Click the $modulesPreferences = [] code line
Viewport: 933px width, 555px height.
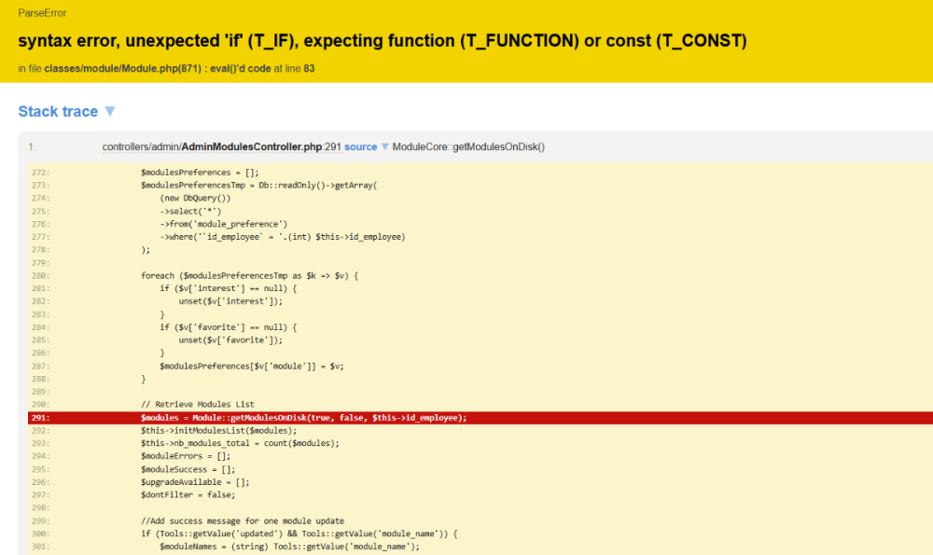point(199,172)
